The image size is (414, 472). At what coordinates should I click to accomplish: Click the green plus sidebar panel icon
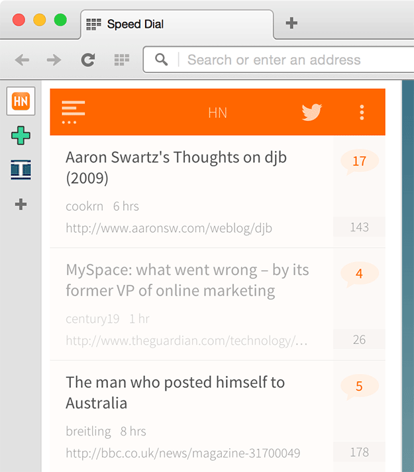click(x=21, y=136)
